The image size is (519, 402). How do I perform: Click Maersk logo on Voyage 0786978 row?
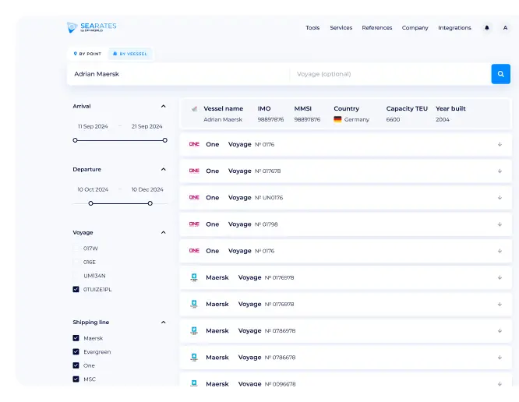194,330
